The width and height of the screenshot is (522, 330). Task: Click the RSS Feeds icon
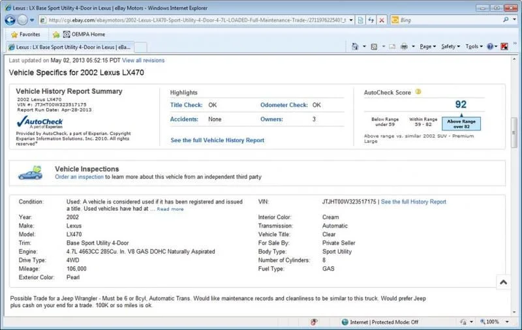pyautogui.click(x=374, y=47)
